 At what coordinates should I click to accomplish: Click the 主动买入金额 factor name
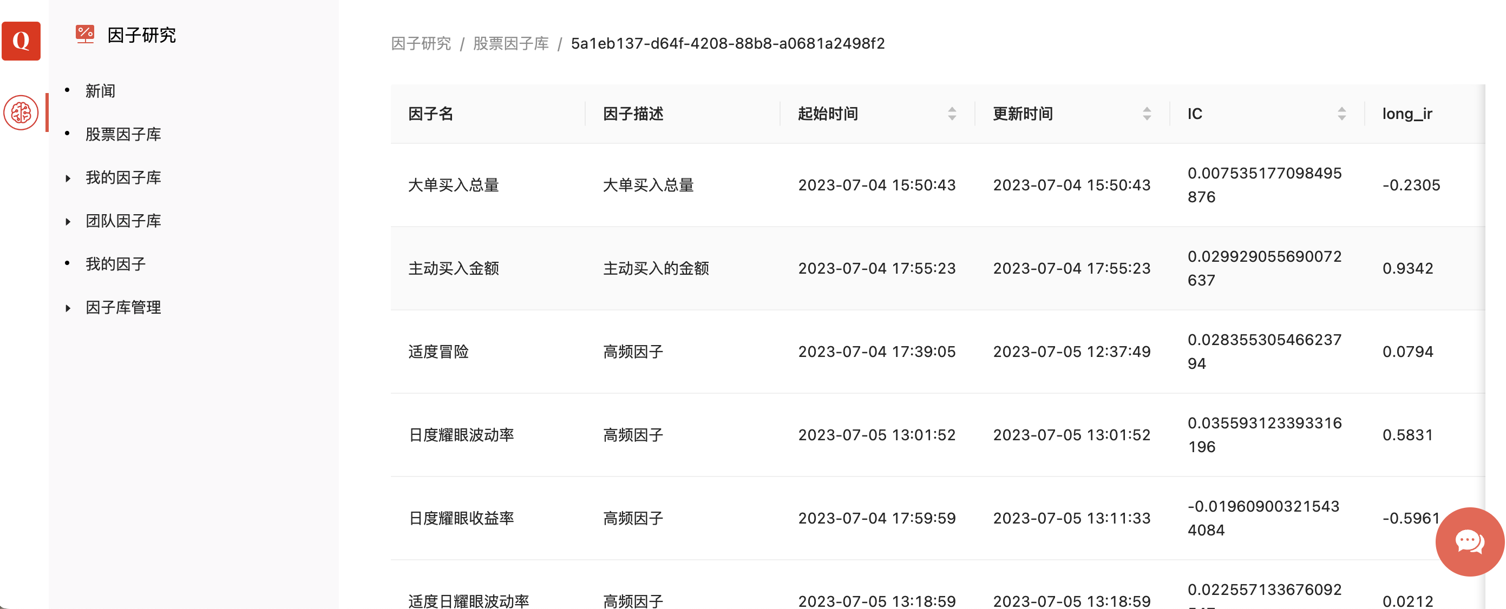click(x=453, y=269)
